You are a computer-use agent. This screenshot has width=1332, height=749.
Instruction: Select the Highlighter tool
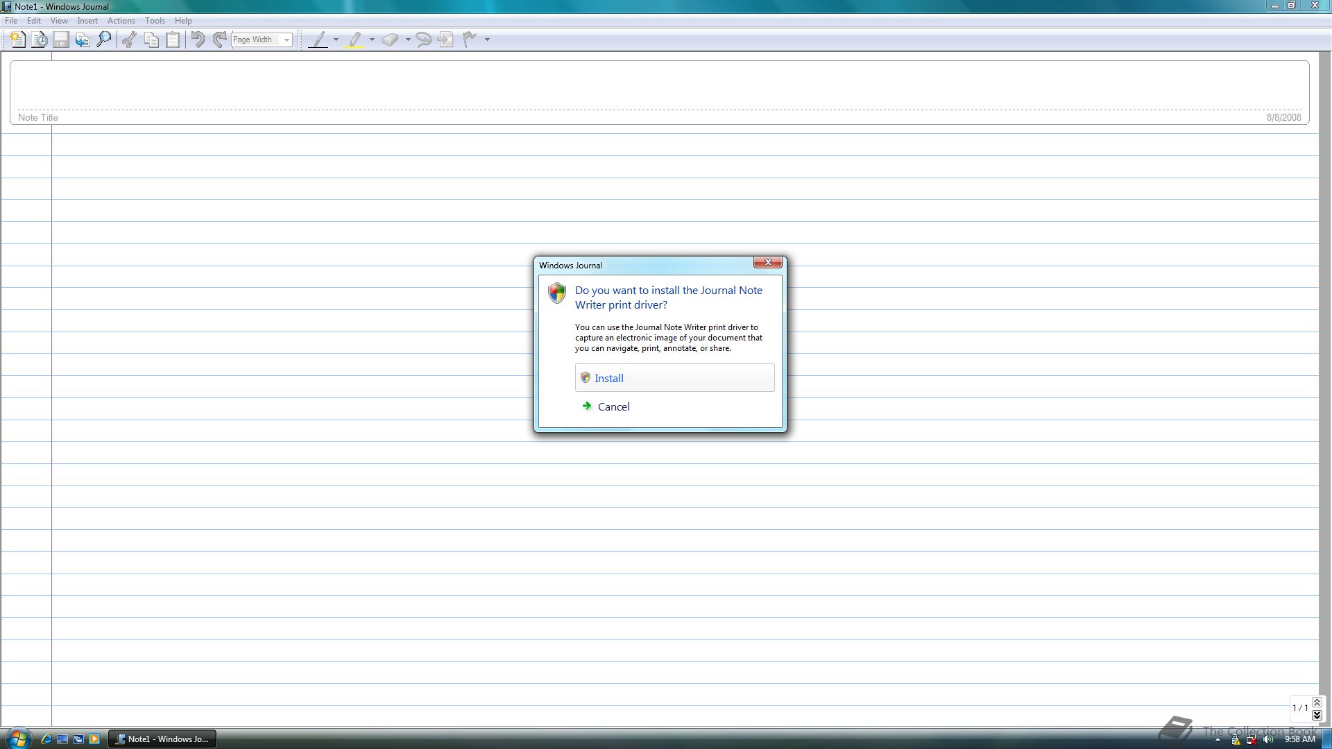coord(355,40)
